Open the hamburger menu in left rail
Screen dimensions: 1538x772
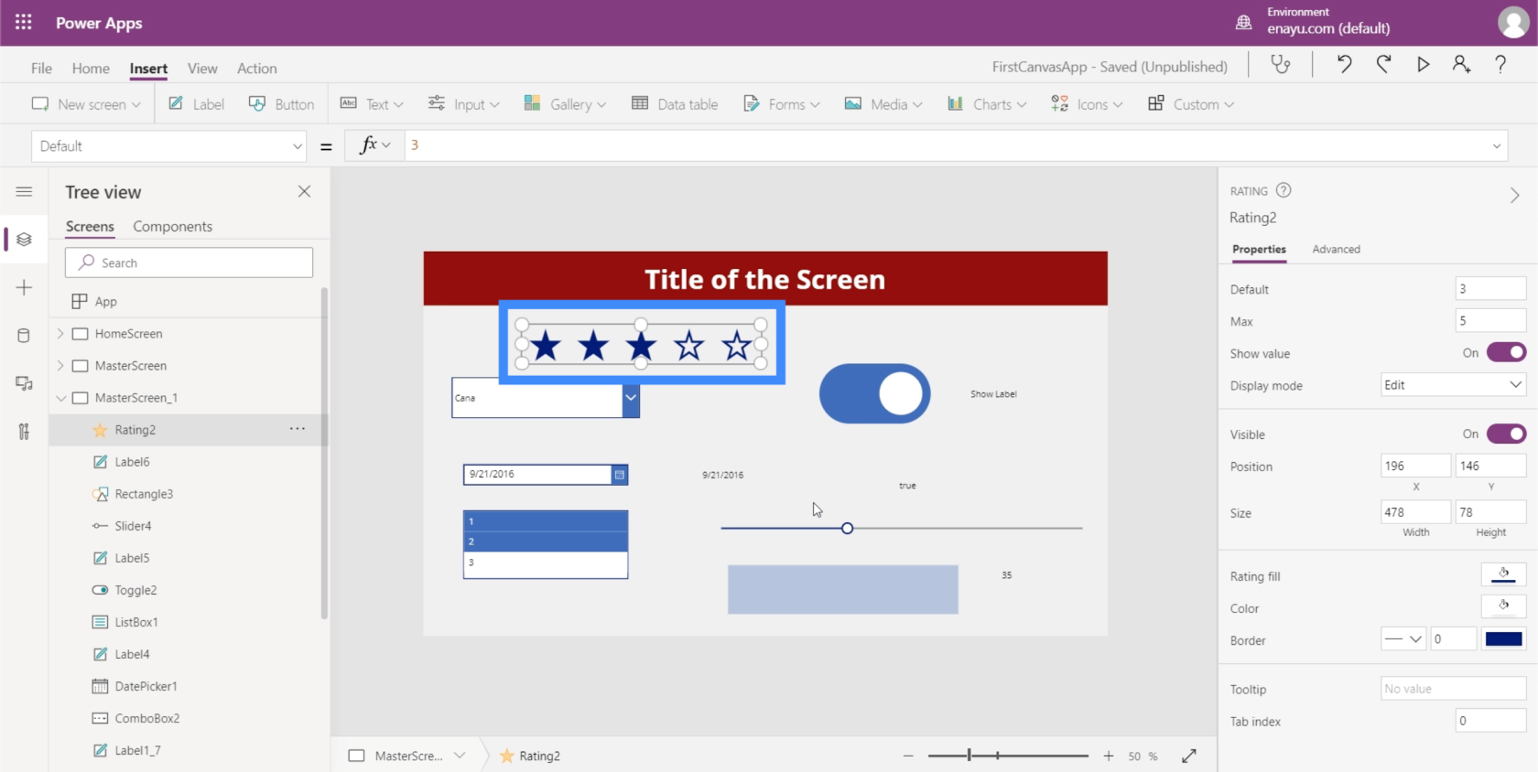point(25,191)
